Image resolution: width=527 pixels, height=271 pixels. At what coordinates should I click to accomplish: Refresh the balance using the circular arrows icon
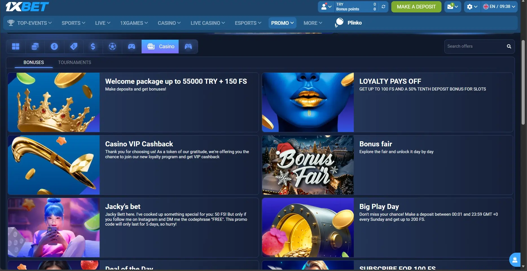383,6
